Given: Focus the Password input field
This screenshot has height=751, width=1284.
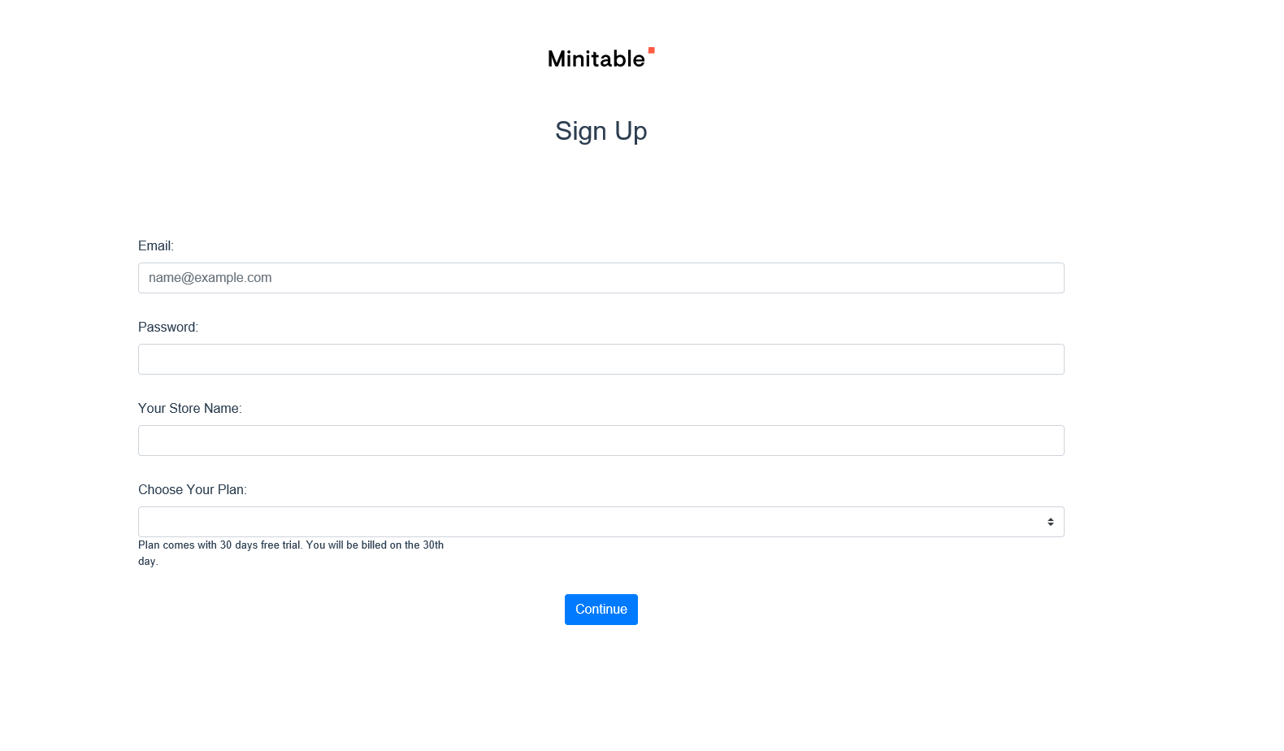Looking at the screenshot, I should [601, 359].
